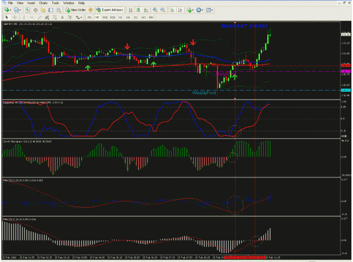The width and height of the screenshot is (353, 262).
Task: Select the Vertical Line drawing tool
Action: click(24, 18)
